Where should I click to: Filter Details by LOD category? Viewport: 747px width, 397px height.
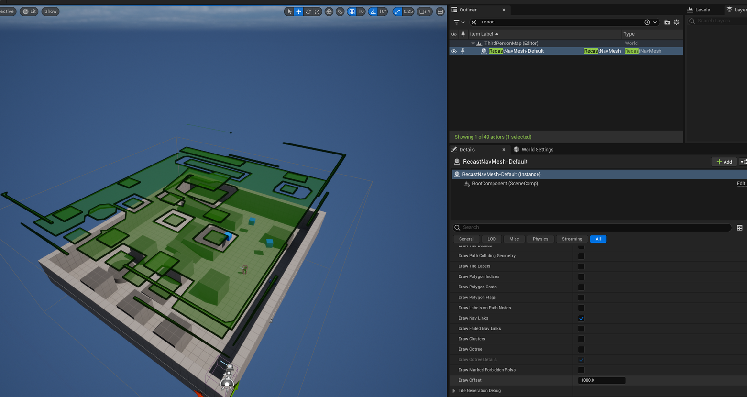click(492, 239)
